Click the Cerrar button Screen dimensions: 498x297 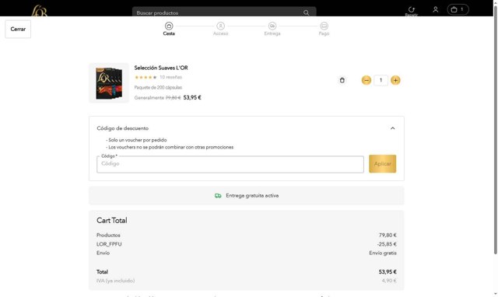pos(18,30)
